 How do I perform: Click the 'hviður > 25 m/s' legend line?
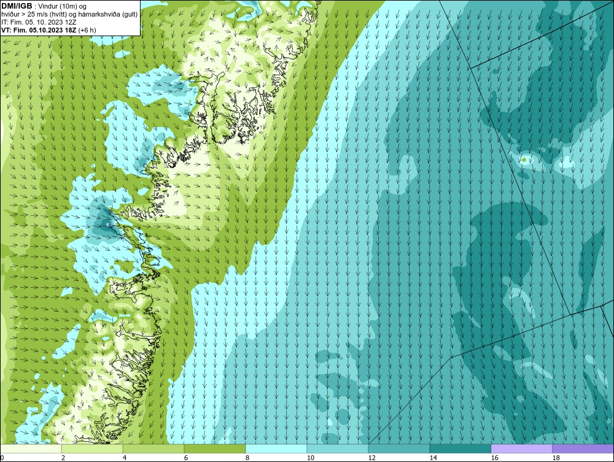69,15
